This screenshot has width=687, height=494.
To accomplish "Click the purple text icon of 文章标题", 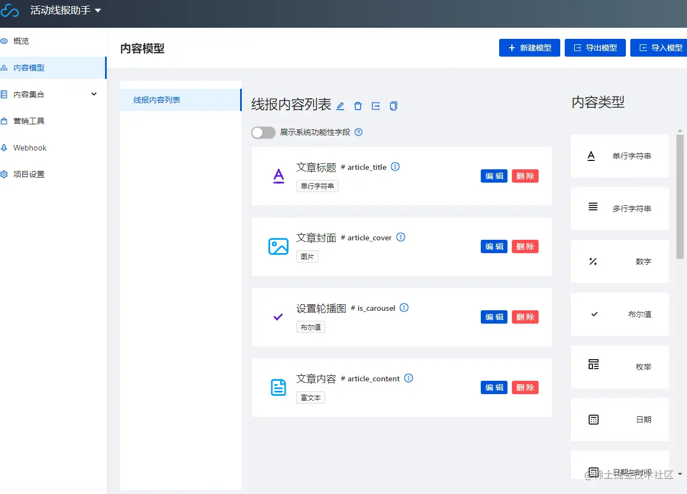I will pos(278,176).
